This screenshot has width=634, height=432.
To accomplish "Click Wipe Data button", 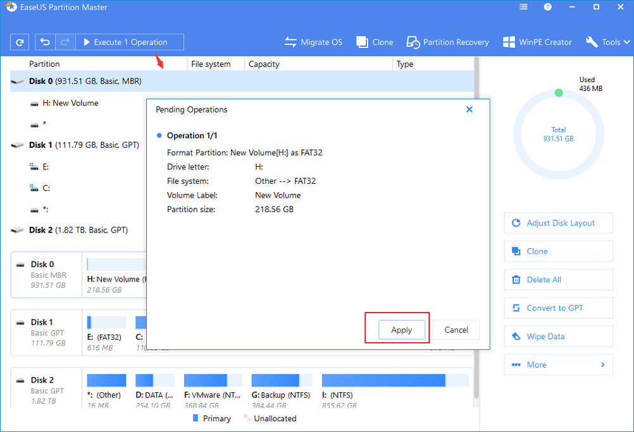I will pyautogui.click(x=559, y=336).
